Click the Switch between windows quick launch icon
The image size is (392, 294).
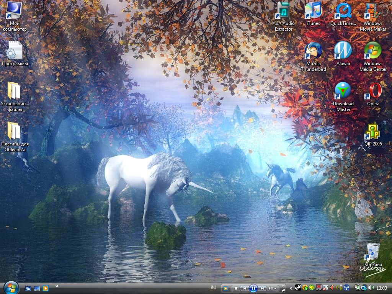[28, 288]
